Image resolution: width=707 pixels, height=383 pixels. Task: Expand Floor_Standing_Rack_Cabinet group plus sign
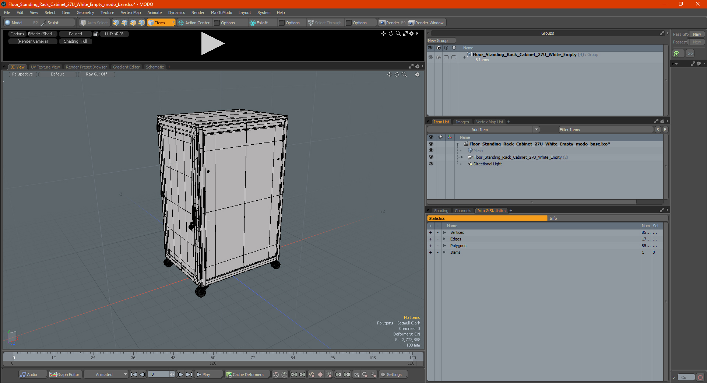point(464,57)
